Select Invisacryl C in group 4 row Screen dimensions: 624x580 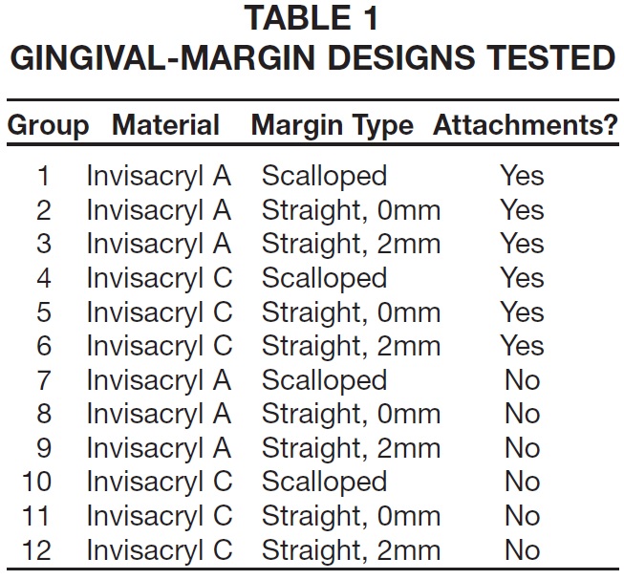click(160, 278)
